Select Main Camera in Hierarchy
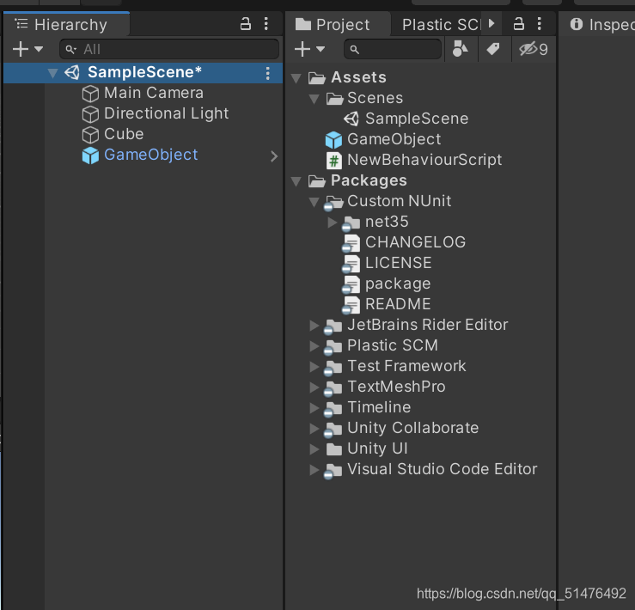Screen dimensions: 635x610 pyautogui.click(x=154, y=93)
